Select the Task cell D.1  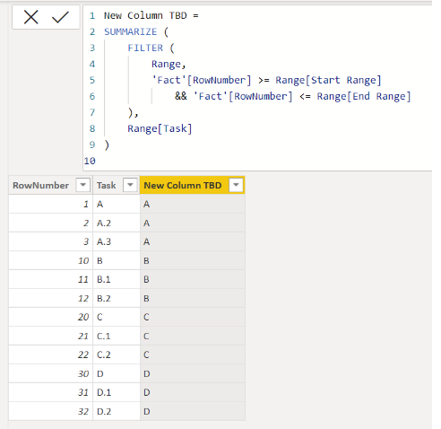tap(117, 392)
